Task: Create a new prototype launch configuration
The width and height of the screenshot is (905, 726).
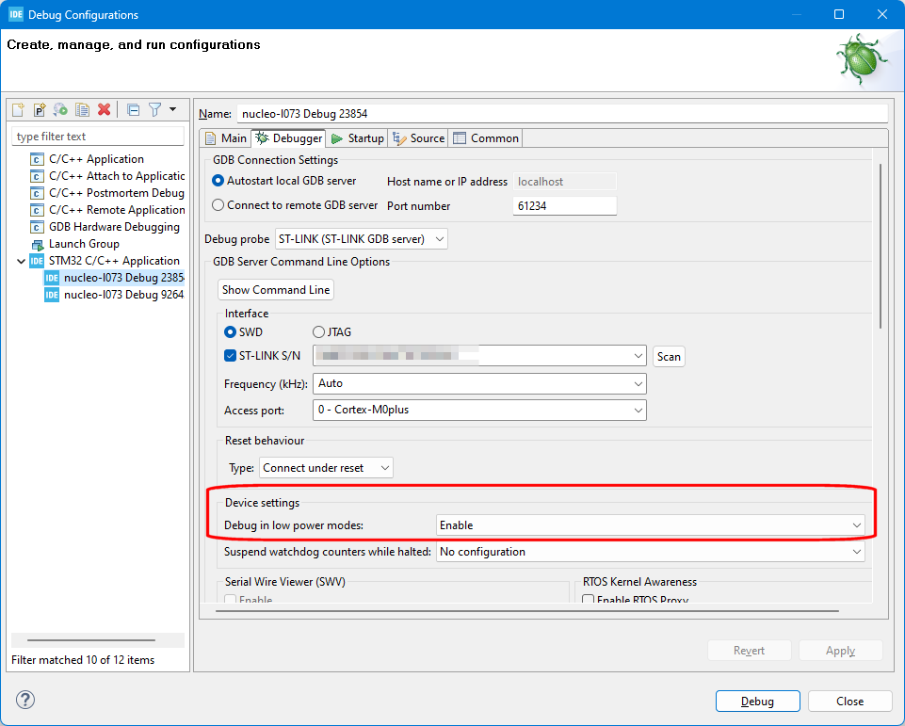Action: coord(39,109)
